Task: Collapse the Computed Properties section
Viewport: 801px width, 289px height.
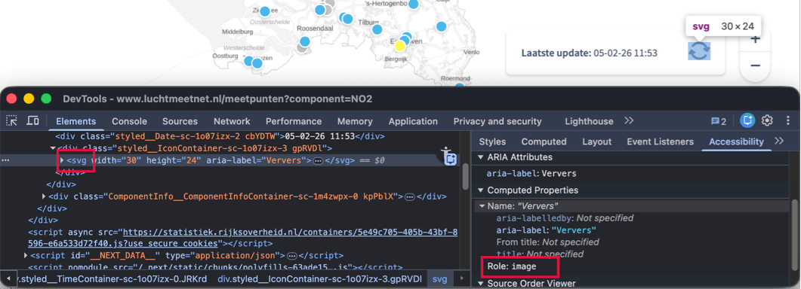Action: pos(481,190)
